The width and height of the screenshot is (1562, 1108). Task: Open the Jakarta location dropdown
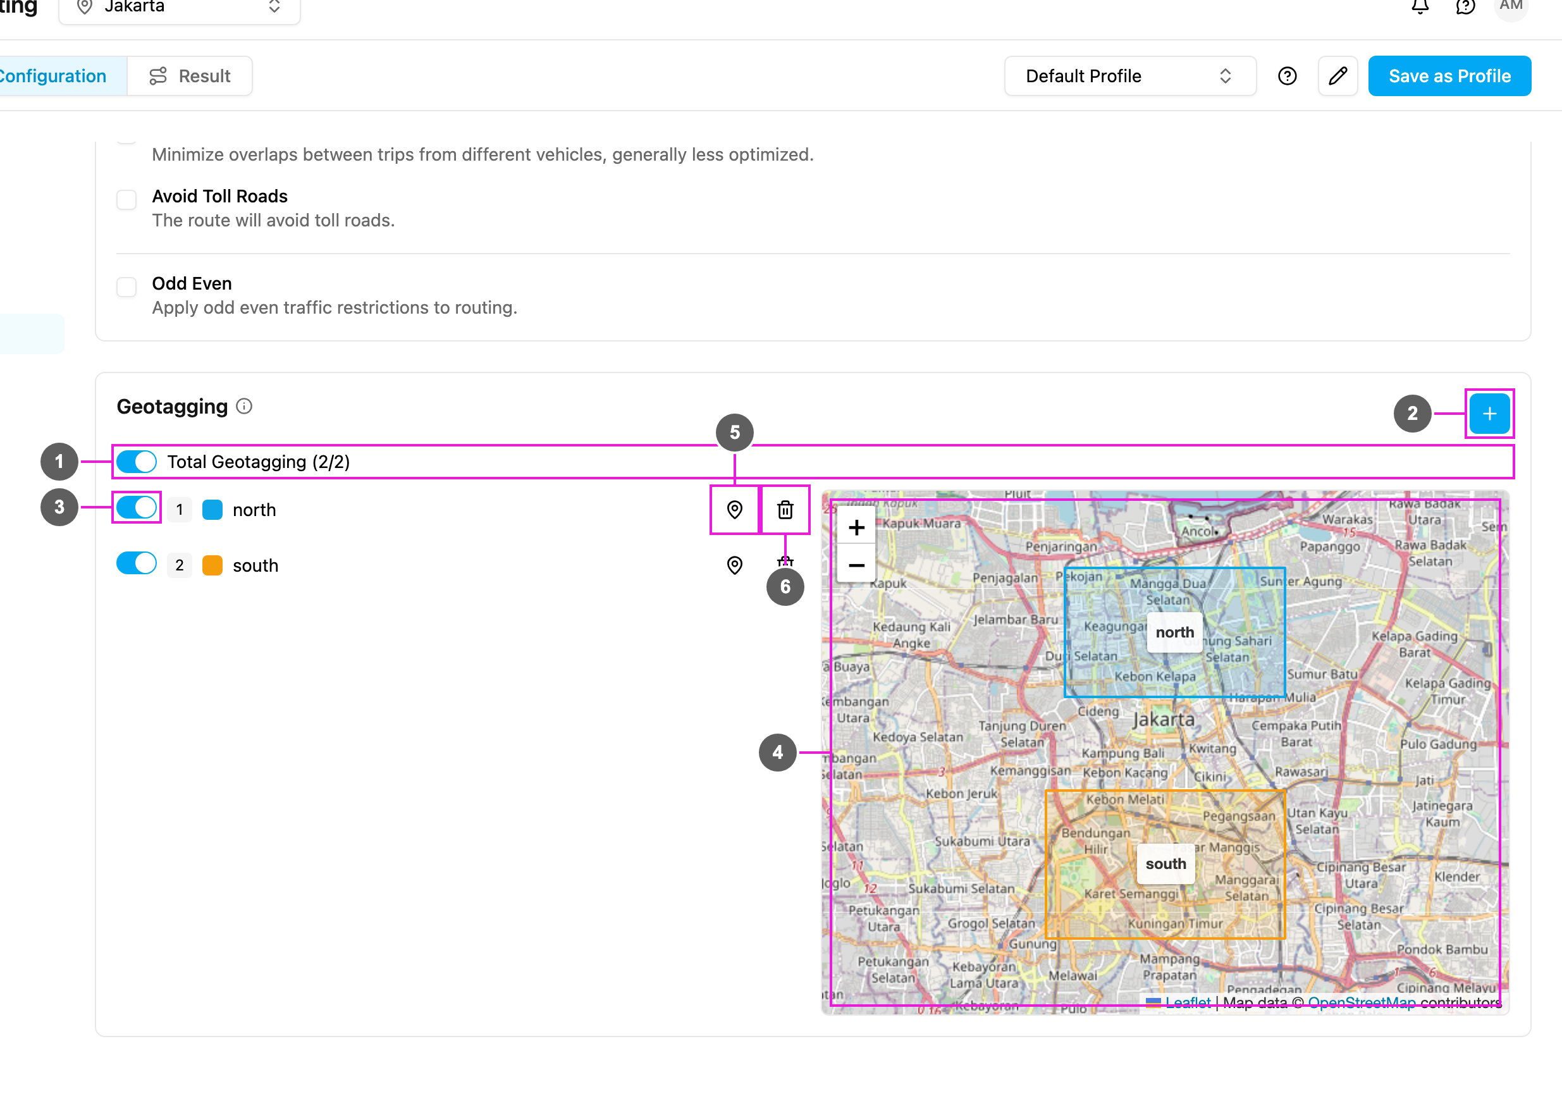point(180,8)
